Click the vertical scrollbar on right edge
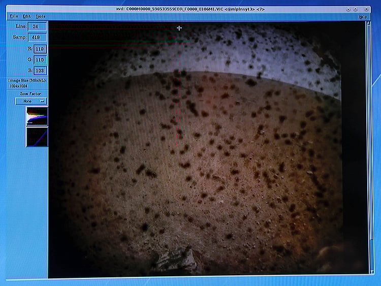Screen dimensions: 381x286 (368, 152)
